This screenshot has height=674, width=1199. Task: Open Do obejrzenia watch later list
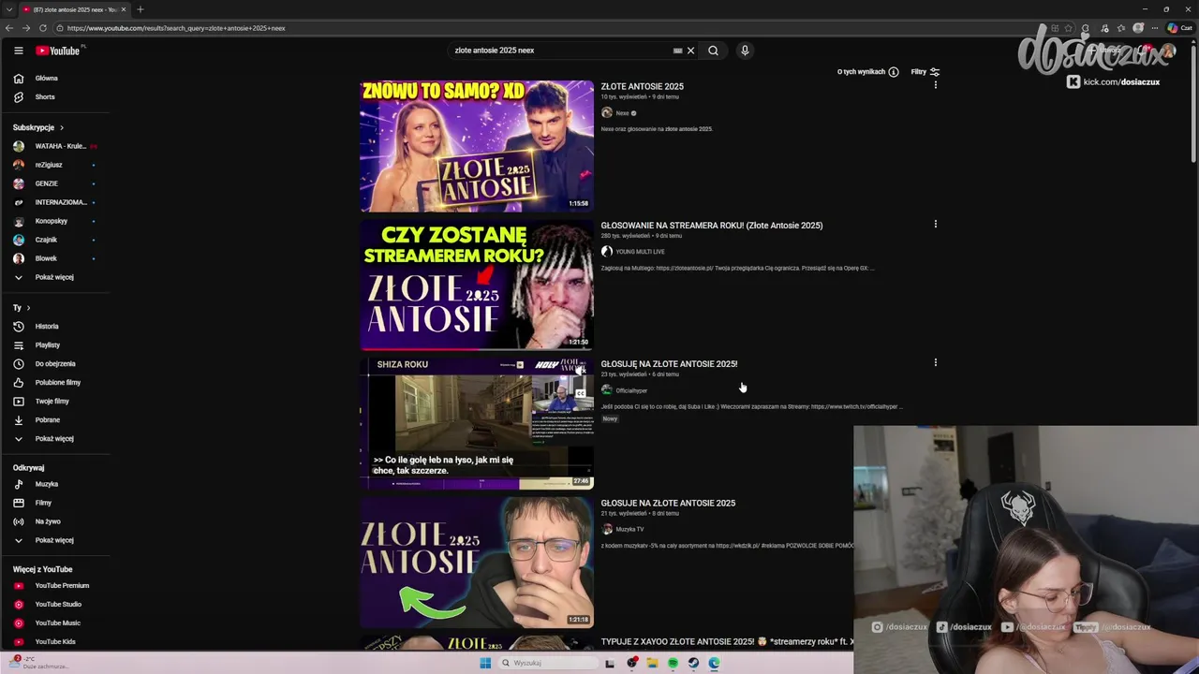coord(55,364)
